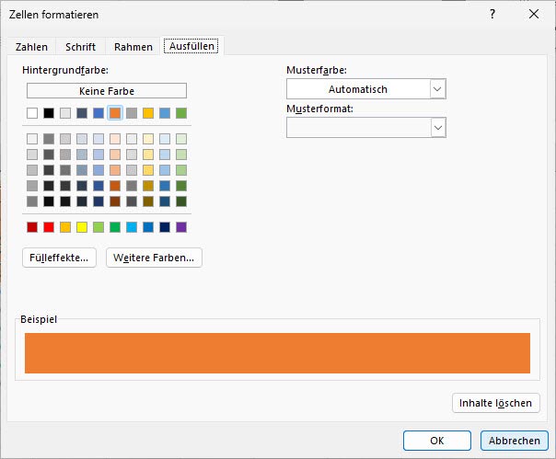Viewport: 556px width, 459px height.
Task: Choose the lightest orange tint swatch
Action: coord(115,139)
